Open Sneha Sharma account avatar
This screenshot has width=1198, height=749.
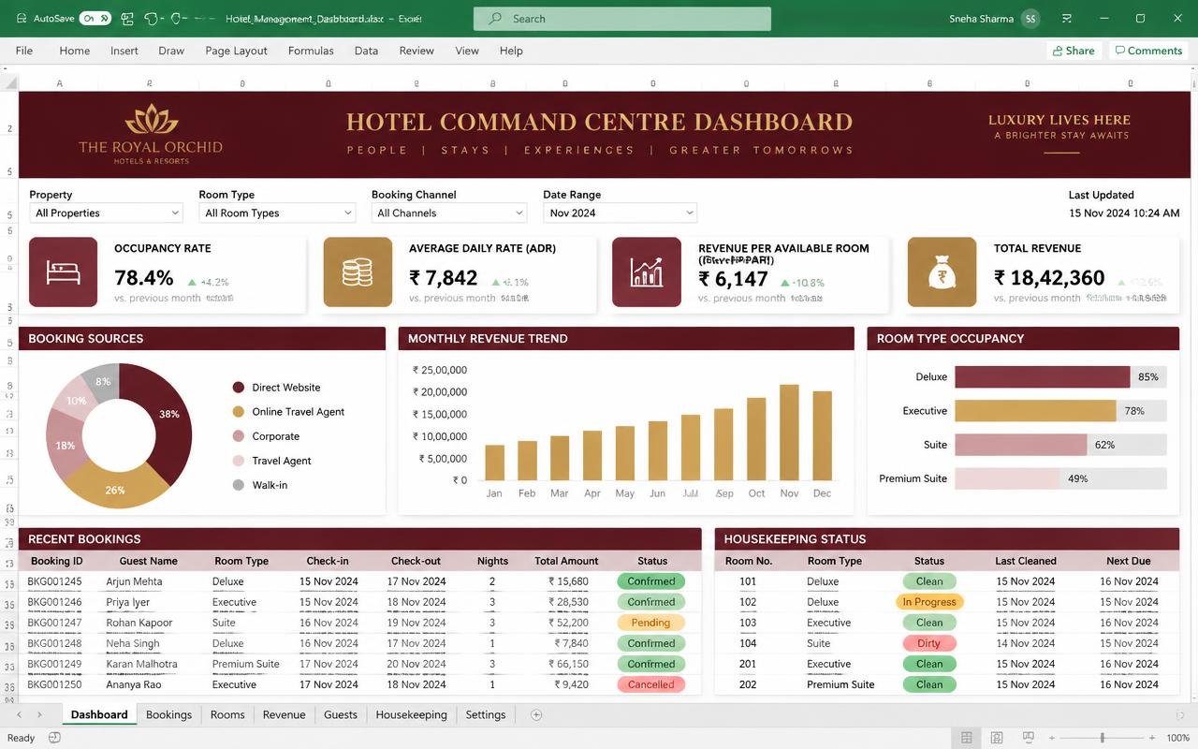[1030, 18]
